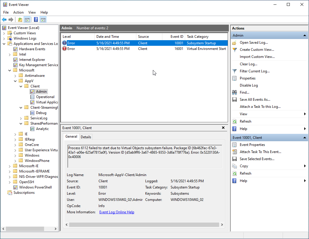Click the Event Properties icon
This screenshot has height=239, width=309.
[234, 145]
